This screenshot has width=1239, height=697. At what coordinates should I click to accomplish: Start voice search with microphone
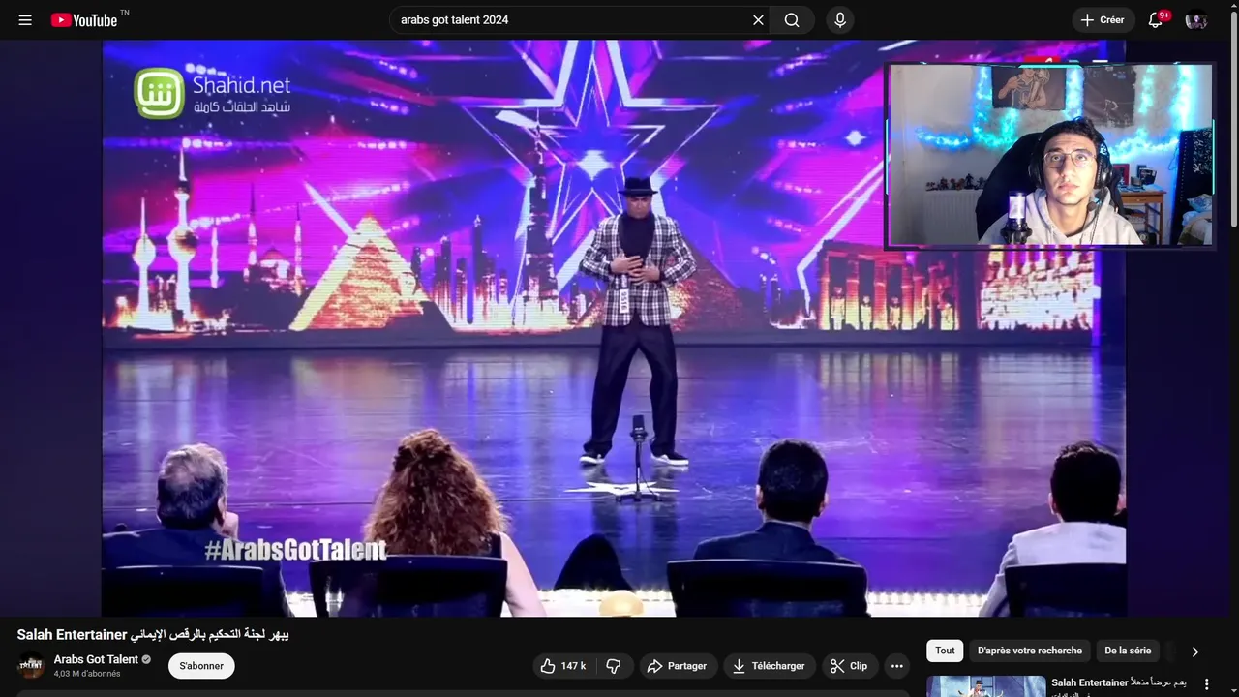coord(840,20)
